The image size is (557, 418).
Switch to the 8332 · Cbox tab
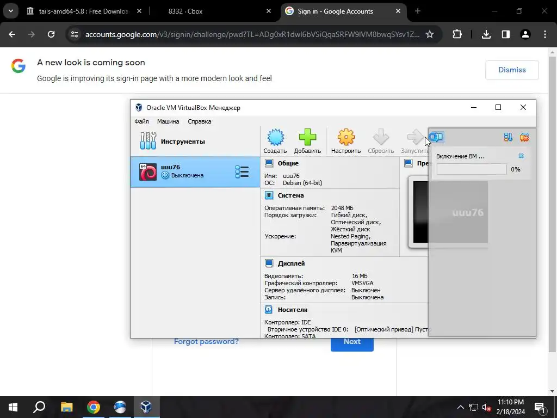pyautogui.click(x=185, y=11)
